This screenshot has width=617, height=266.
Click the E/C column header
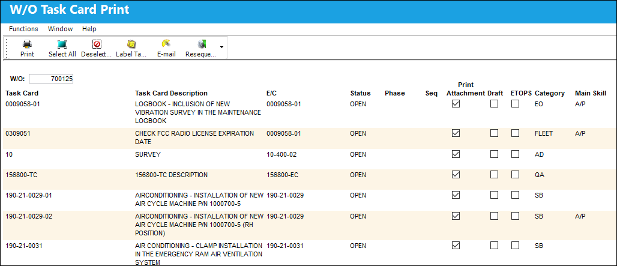coord(271,93)
